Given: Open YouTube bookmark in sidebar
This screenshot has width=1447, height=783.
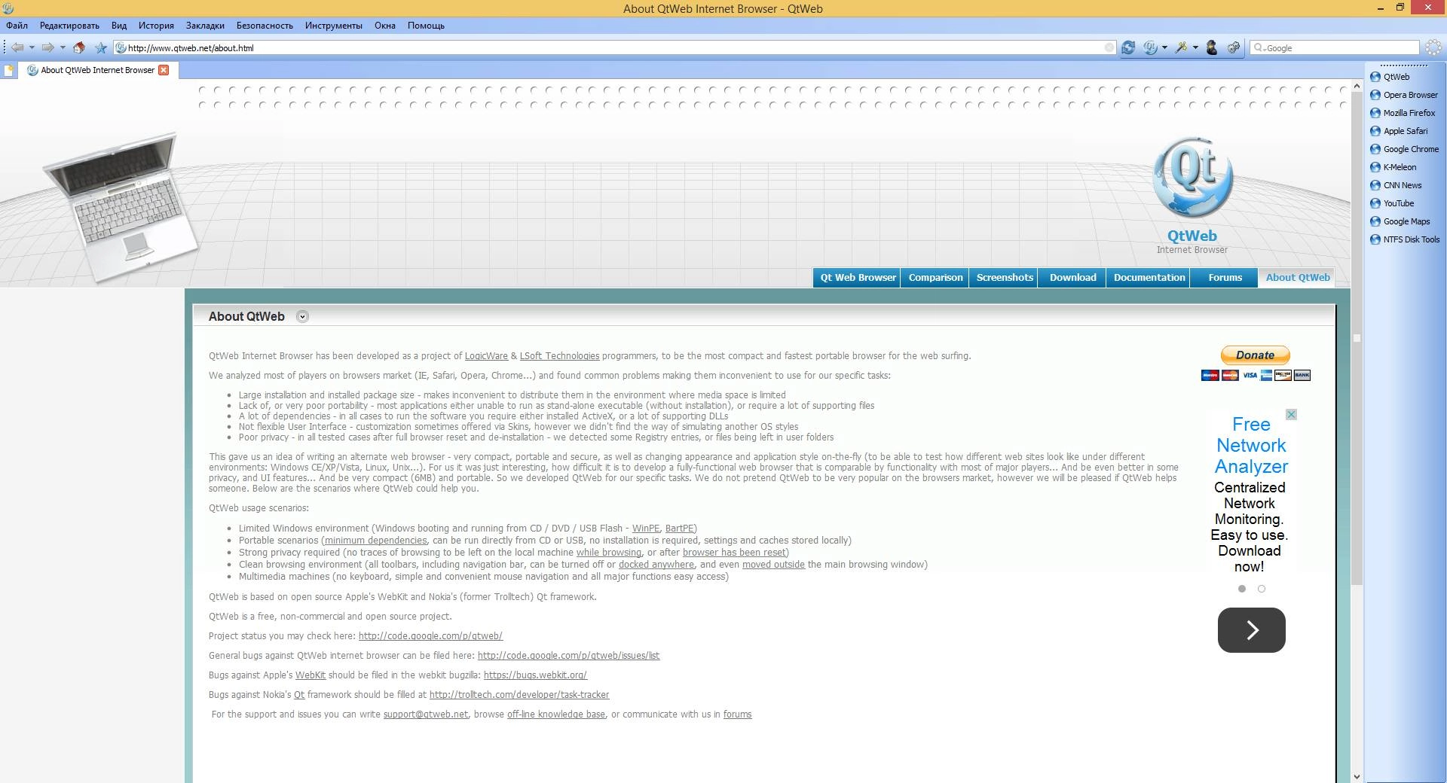Looking at the screenshot, I should coord(1392,203).
